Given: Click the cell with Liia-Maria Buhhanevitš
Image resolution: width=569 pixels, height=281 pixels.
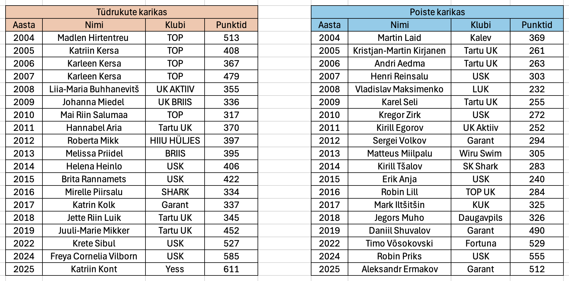Looking at the screenshot, I should [94, 89].
